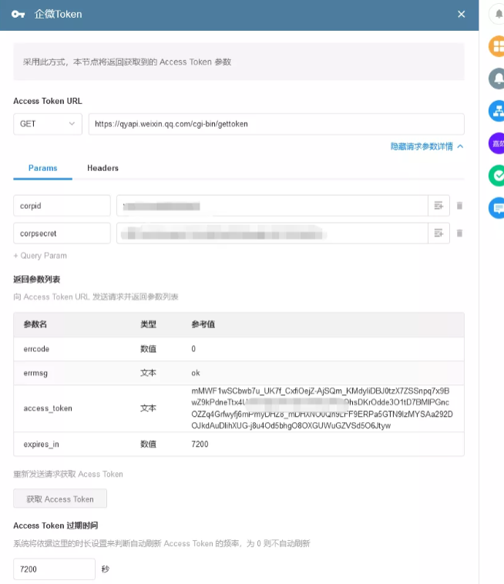The width and height of the screenshot is (504, 584).
Task: Select the Params tab
Action: tap(42, 168)
